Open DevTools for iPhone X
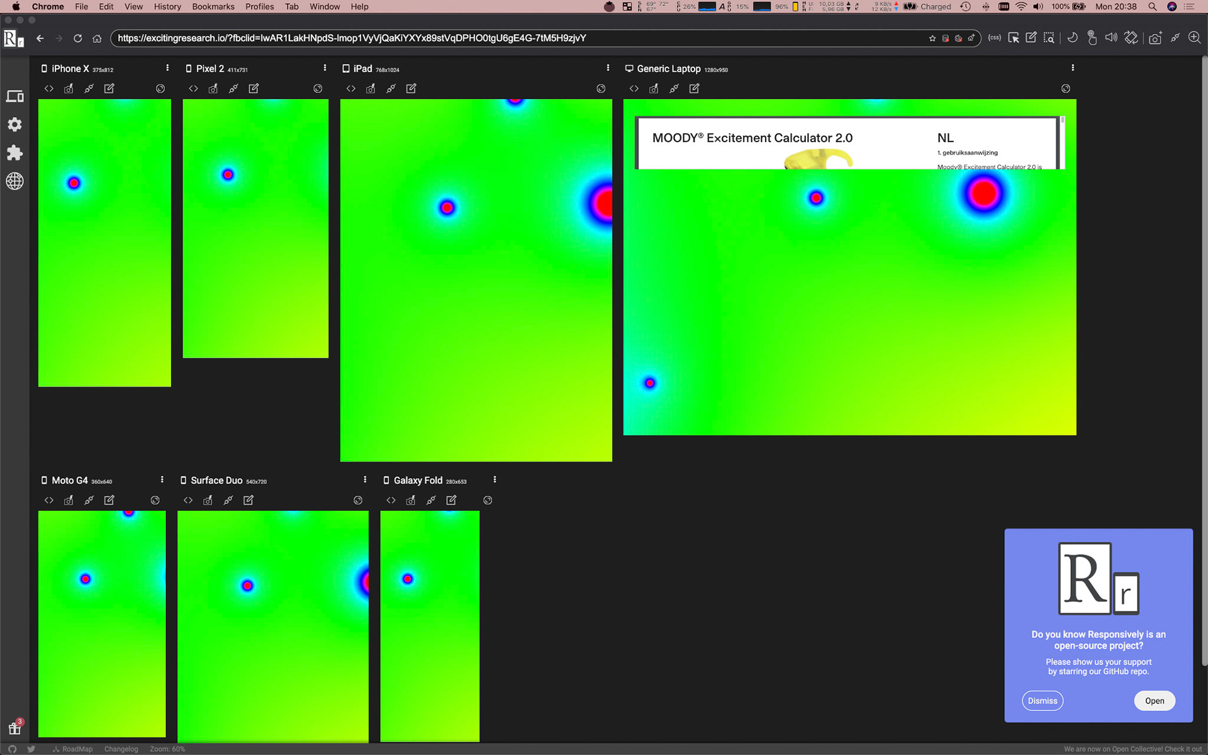The width and height of the screenshot is (1208, 755). click(x=49, y=89)
